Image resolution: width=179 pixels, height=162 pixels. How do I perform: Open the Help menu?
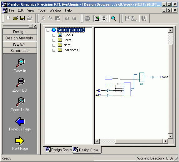pyautogui.click(x=68, y=10)
